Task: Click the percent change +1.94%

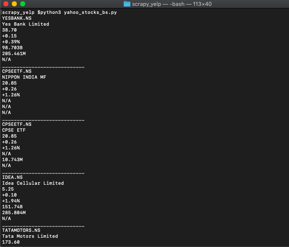Action: click(11, 201)
